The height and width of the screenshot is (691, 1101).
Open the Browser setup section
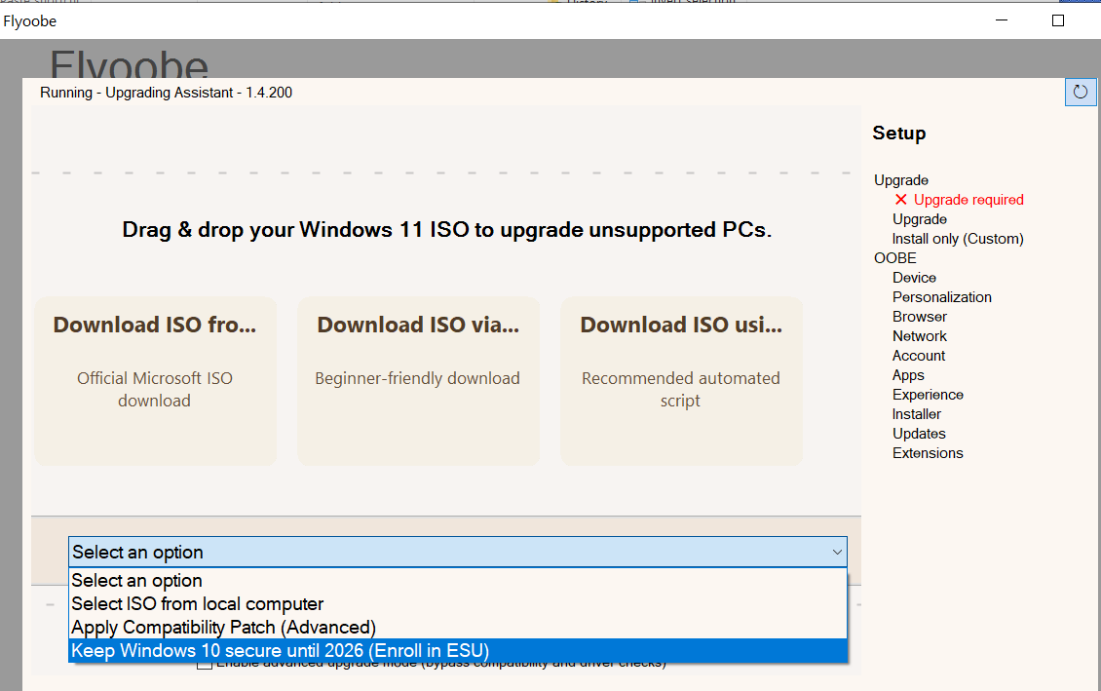click(919, 317)
